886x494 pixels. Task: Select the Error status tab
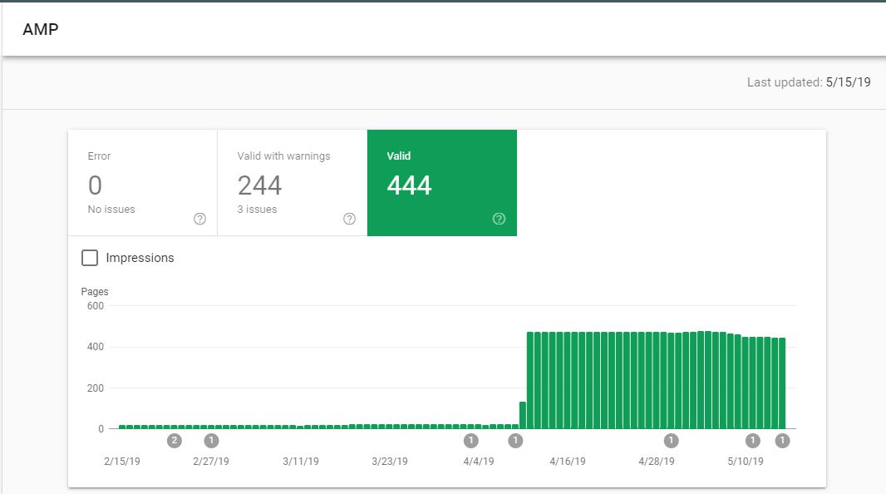click(x=142, y=182)
